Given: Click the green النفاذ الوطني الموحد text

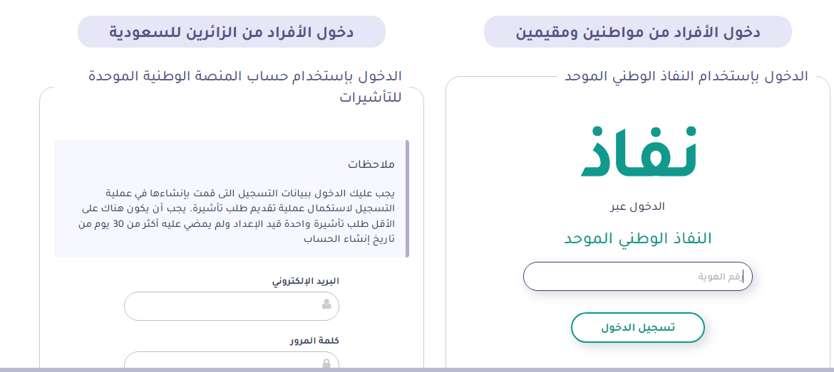Looking at the screenshot, I should [638, 238].
